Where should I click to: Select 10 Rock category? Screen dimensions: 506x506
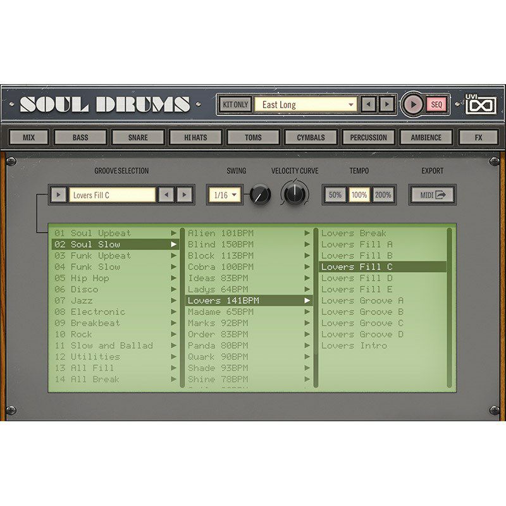pyautogui.click(x=116, y=335)
